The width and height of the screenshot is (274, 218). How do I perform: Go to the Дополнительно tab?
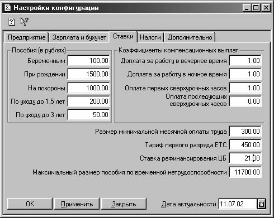click(x=190, y=37)
